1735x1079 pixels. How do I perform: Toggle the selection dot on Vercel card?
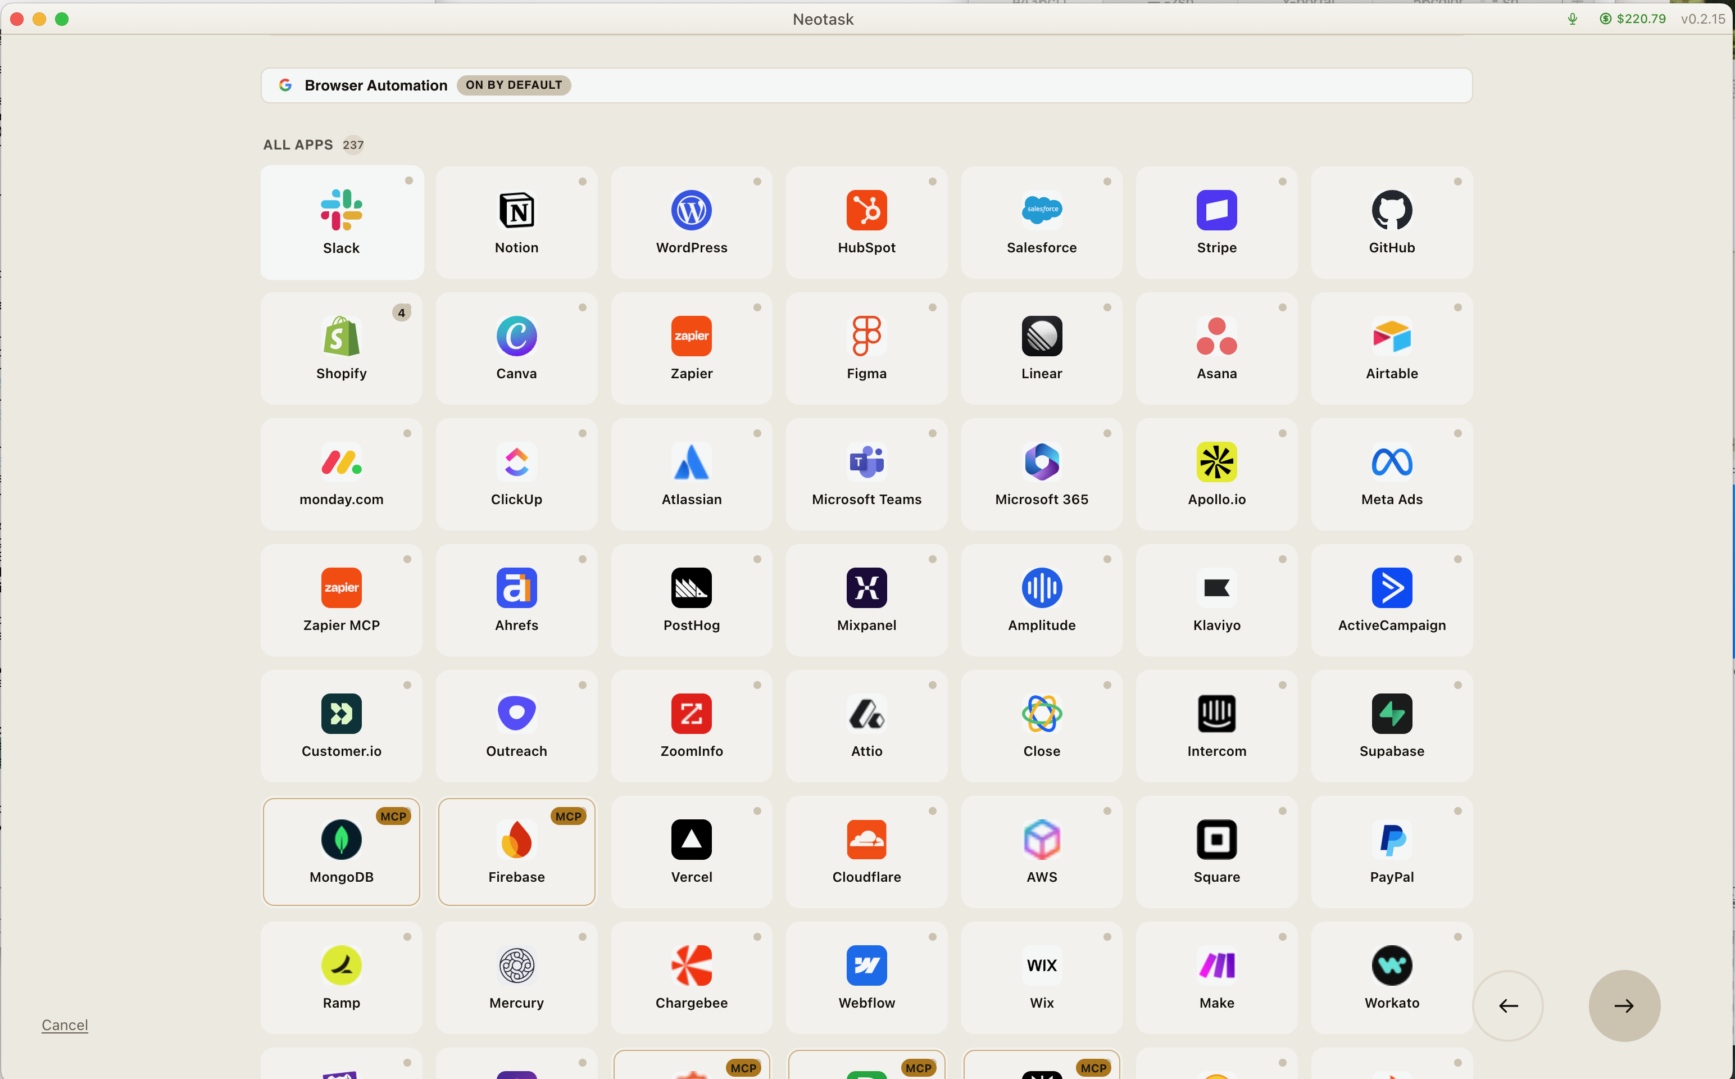click(757, 811)
